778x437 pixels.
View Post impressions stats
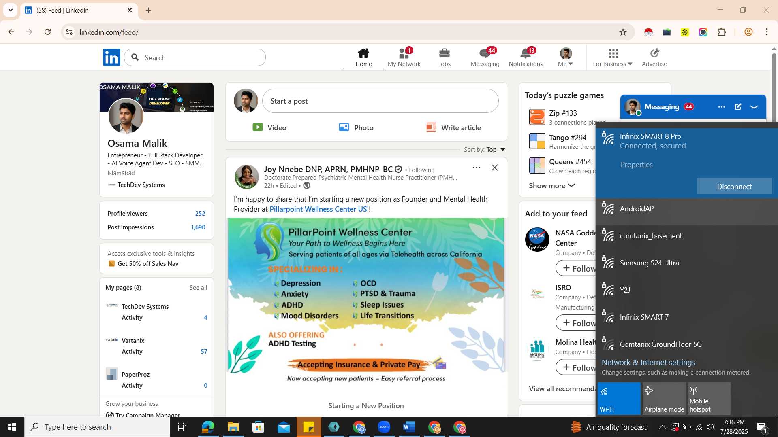156,227
